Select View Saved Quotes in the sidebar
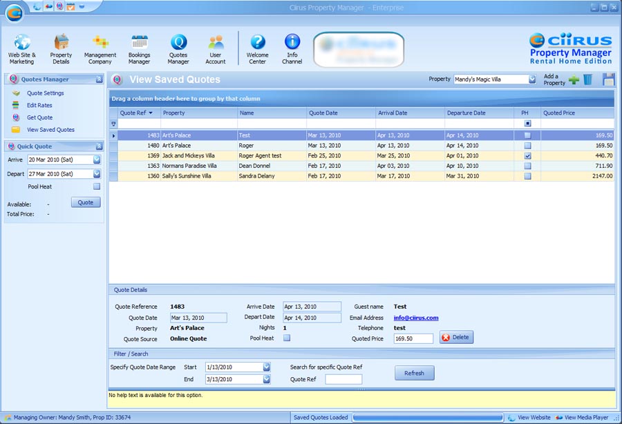622x424 pixels. click(50, 130)
